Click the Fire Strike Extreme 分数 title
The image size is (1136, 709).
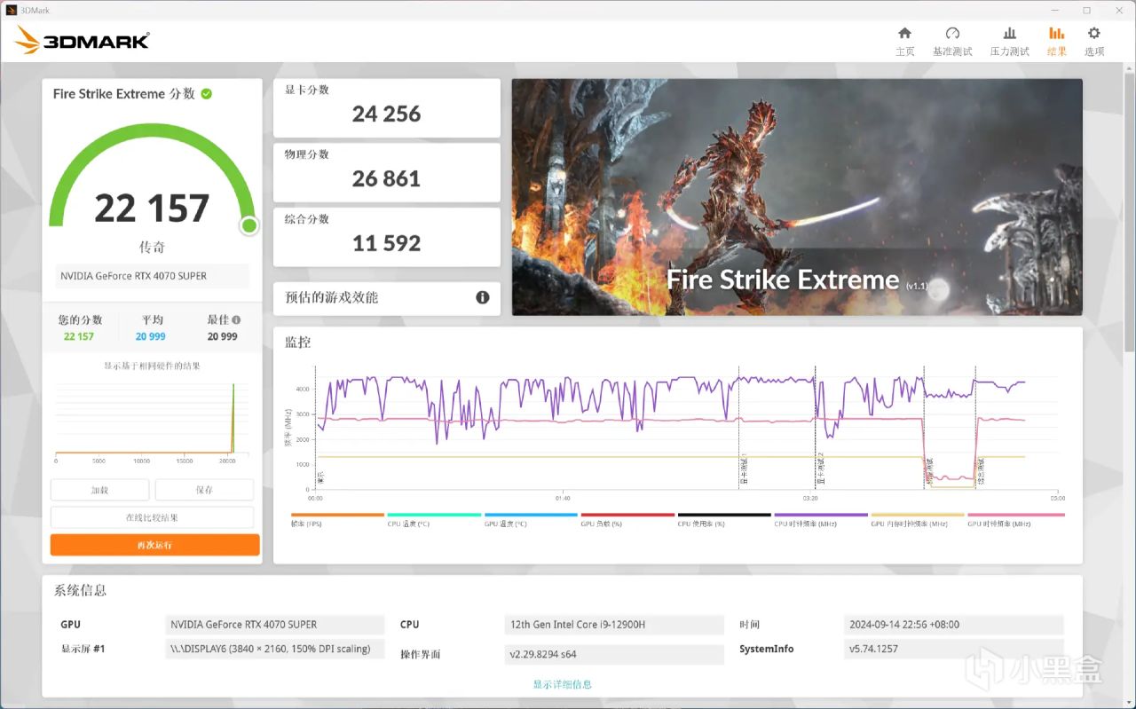(x=123, y=93)
